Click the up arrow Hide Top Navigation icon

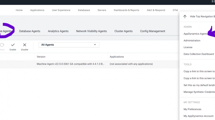pyautogui.click(x=185, y=17)
